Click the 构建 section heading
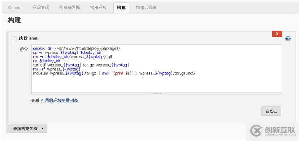 pyautogui.click(x=14, y=20)
